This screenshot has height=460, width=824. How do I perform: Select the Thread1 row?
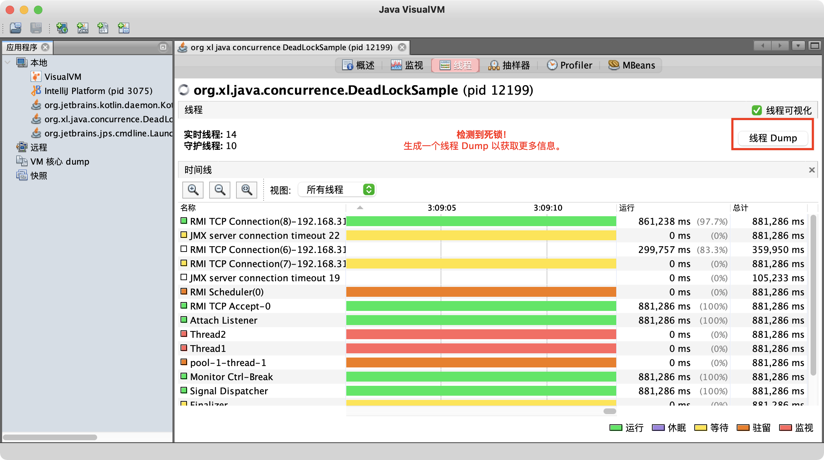pos(493,348)
